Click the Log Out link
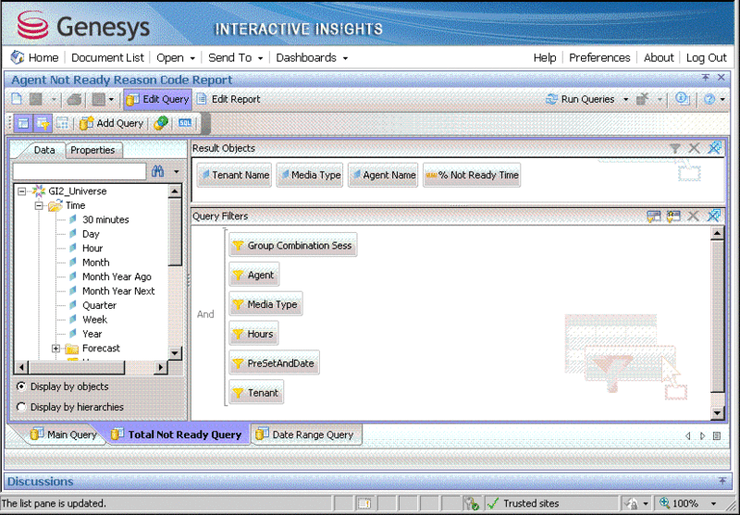The height and width of the screenshot is (515, 740). point(706,57)
